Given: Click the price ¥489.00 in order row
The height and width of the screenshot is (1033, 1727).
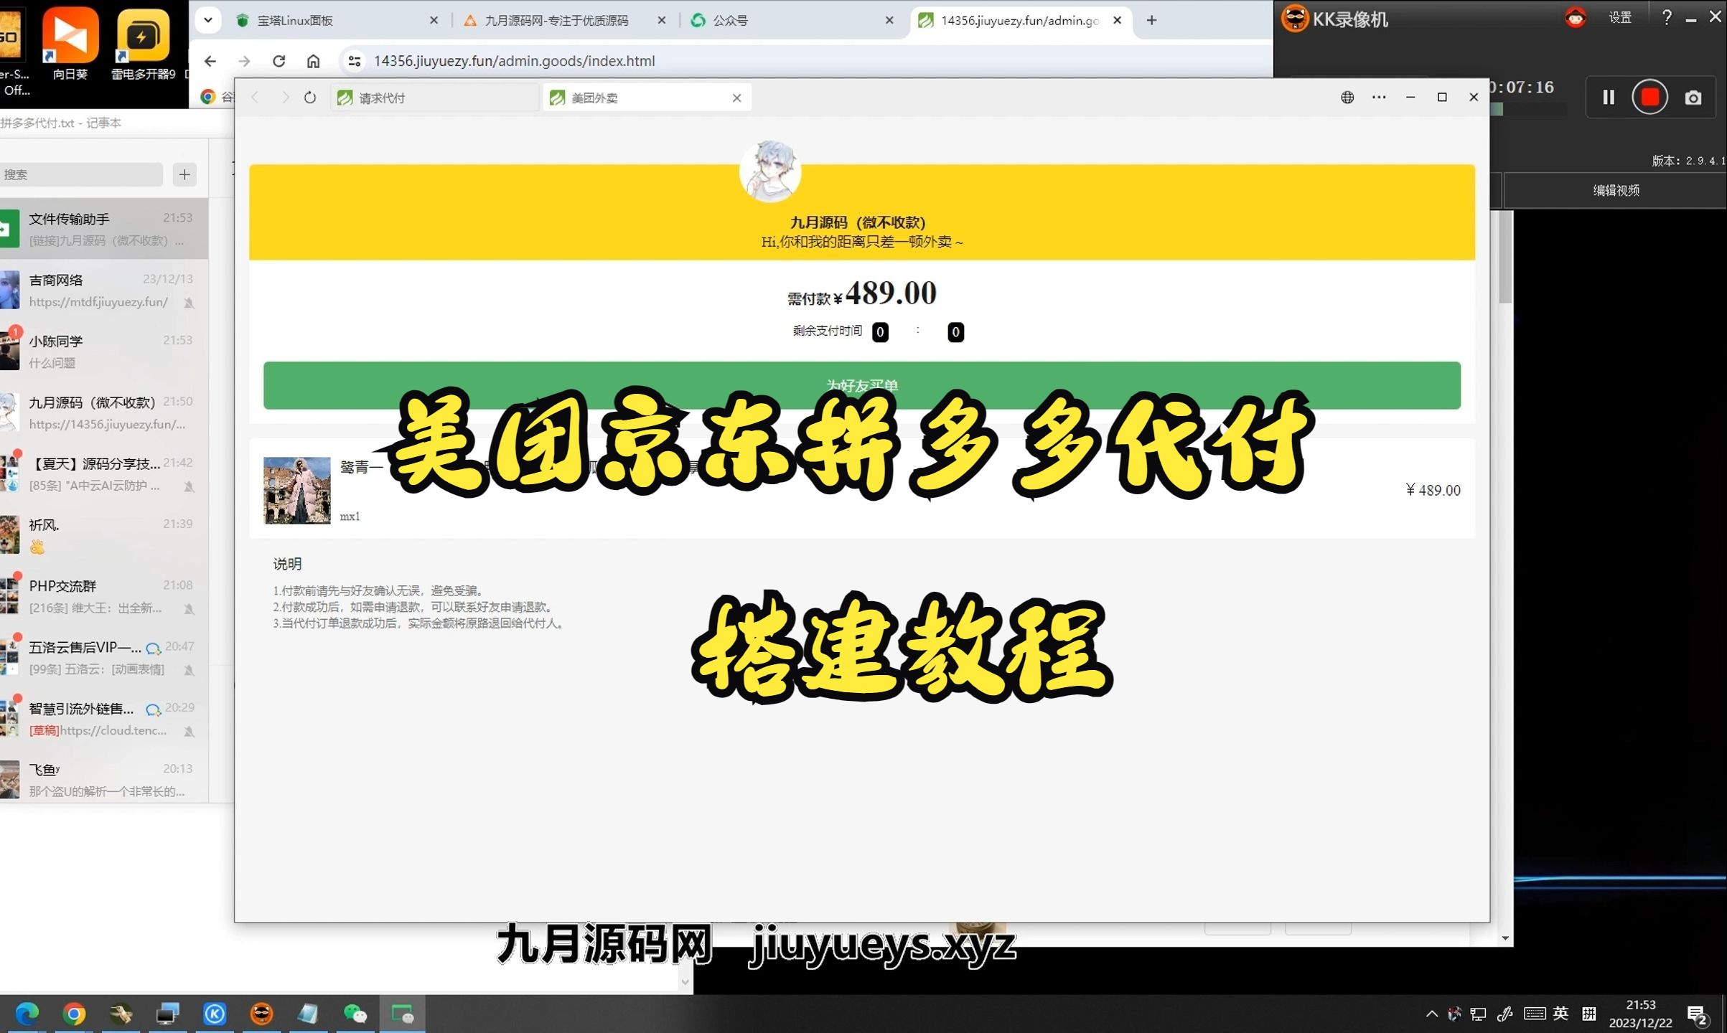Looking at the screenshot, I should click(x=1433, y=490).
